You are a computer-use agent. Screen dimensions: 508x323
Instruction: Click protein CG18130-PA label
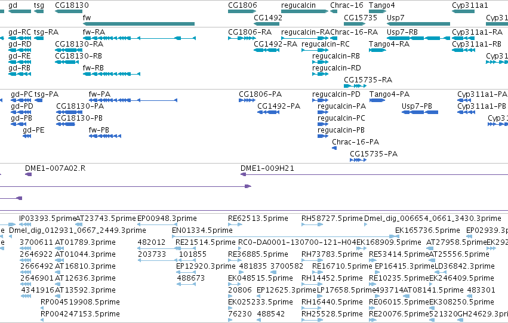point(80,106)
